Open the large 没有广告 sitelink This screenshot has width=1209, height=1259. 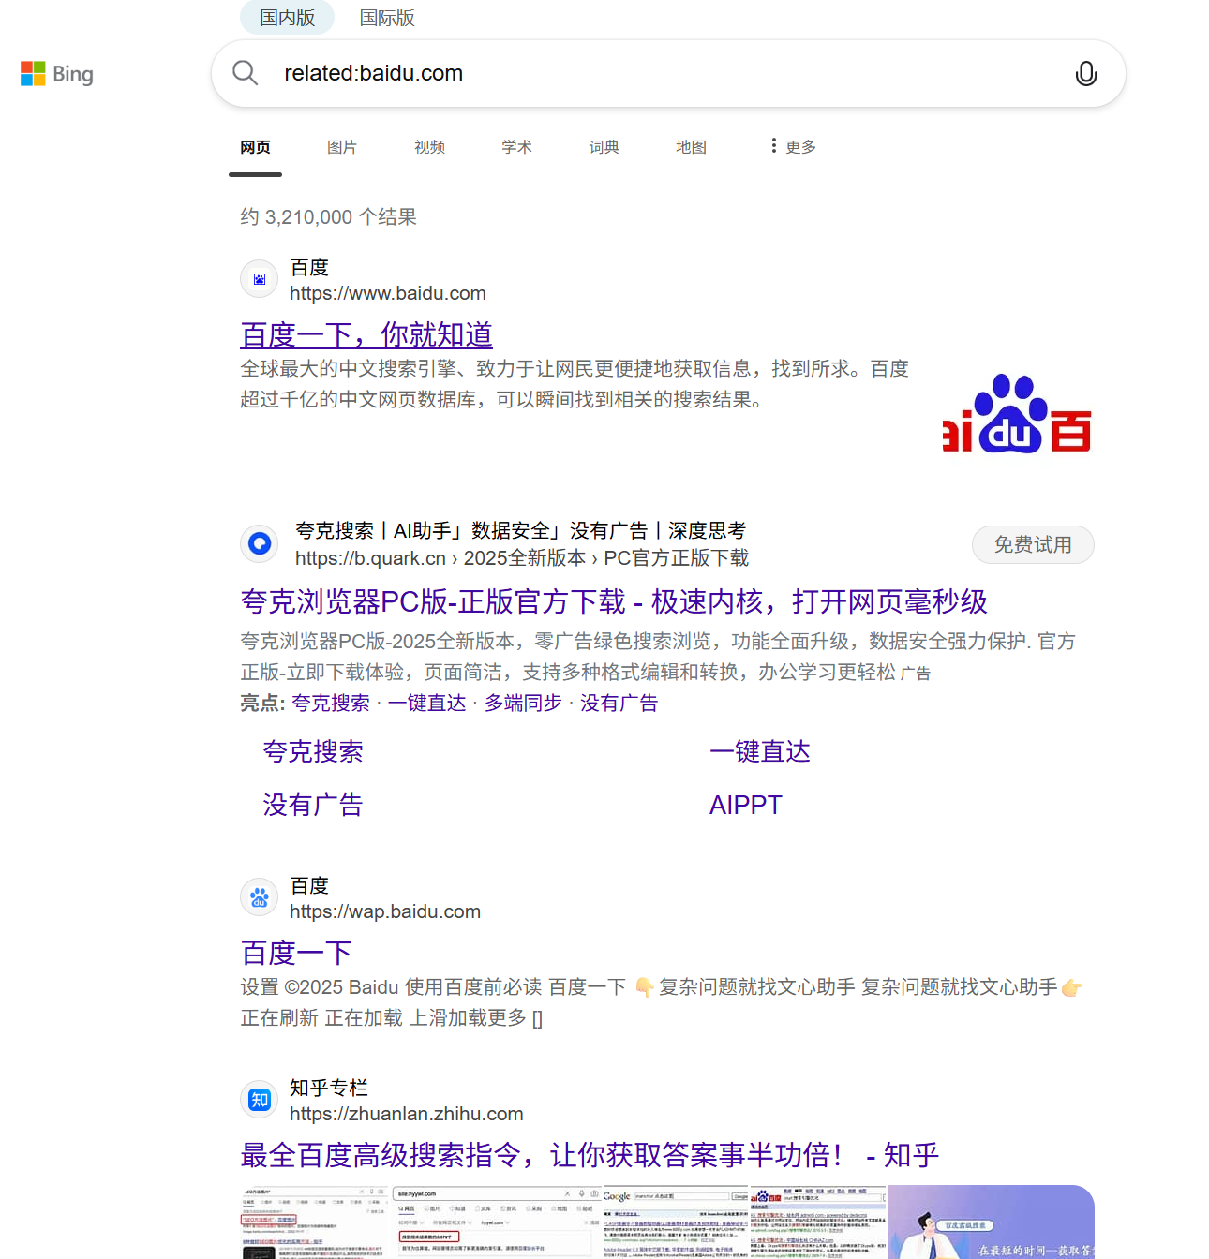(x=313, y=805)
